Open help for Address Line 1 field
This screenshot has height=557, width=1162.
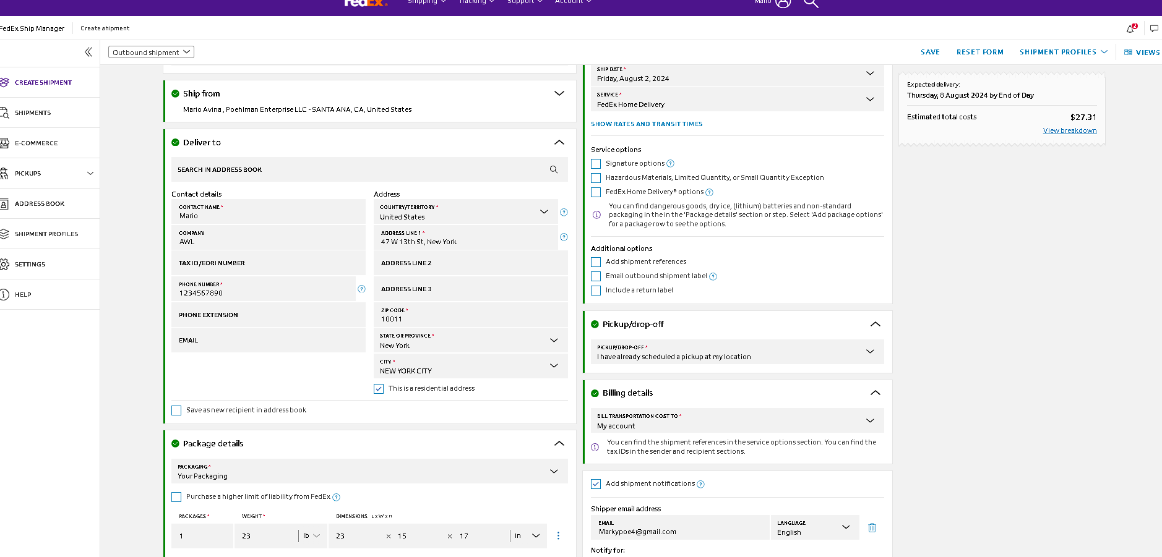point(564,237)
